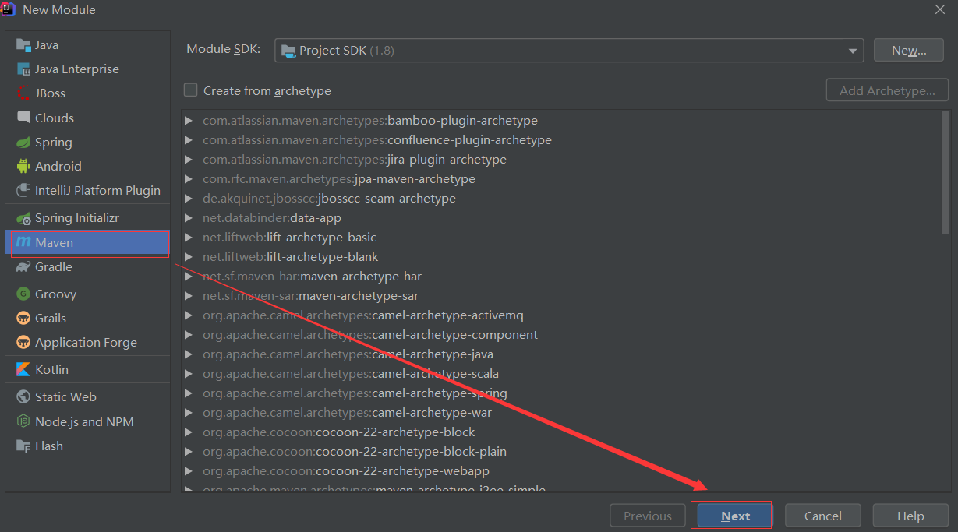Select camel-archetype-component row
This screenshot has height=532, width=958.
pos(561,335)
